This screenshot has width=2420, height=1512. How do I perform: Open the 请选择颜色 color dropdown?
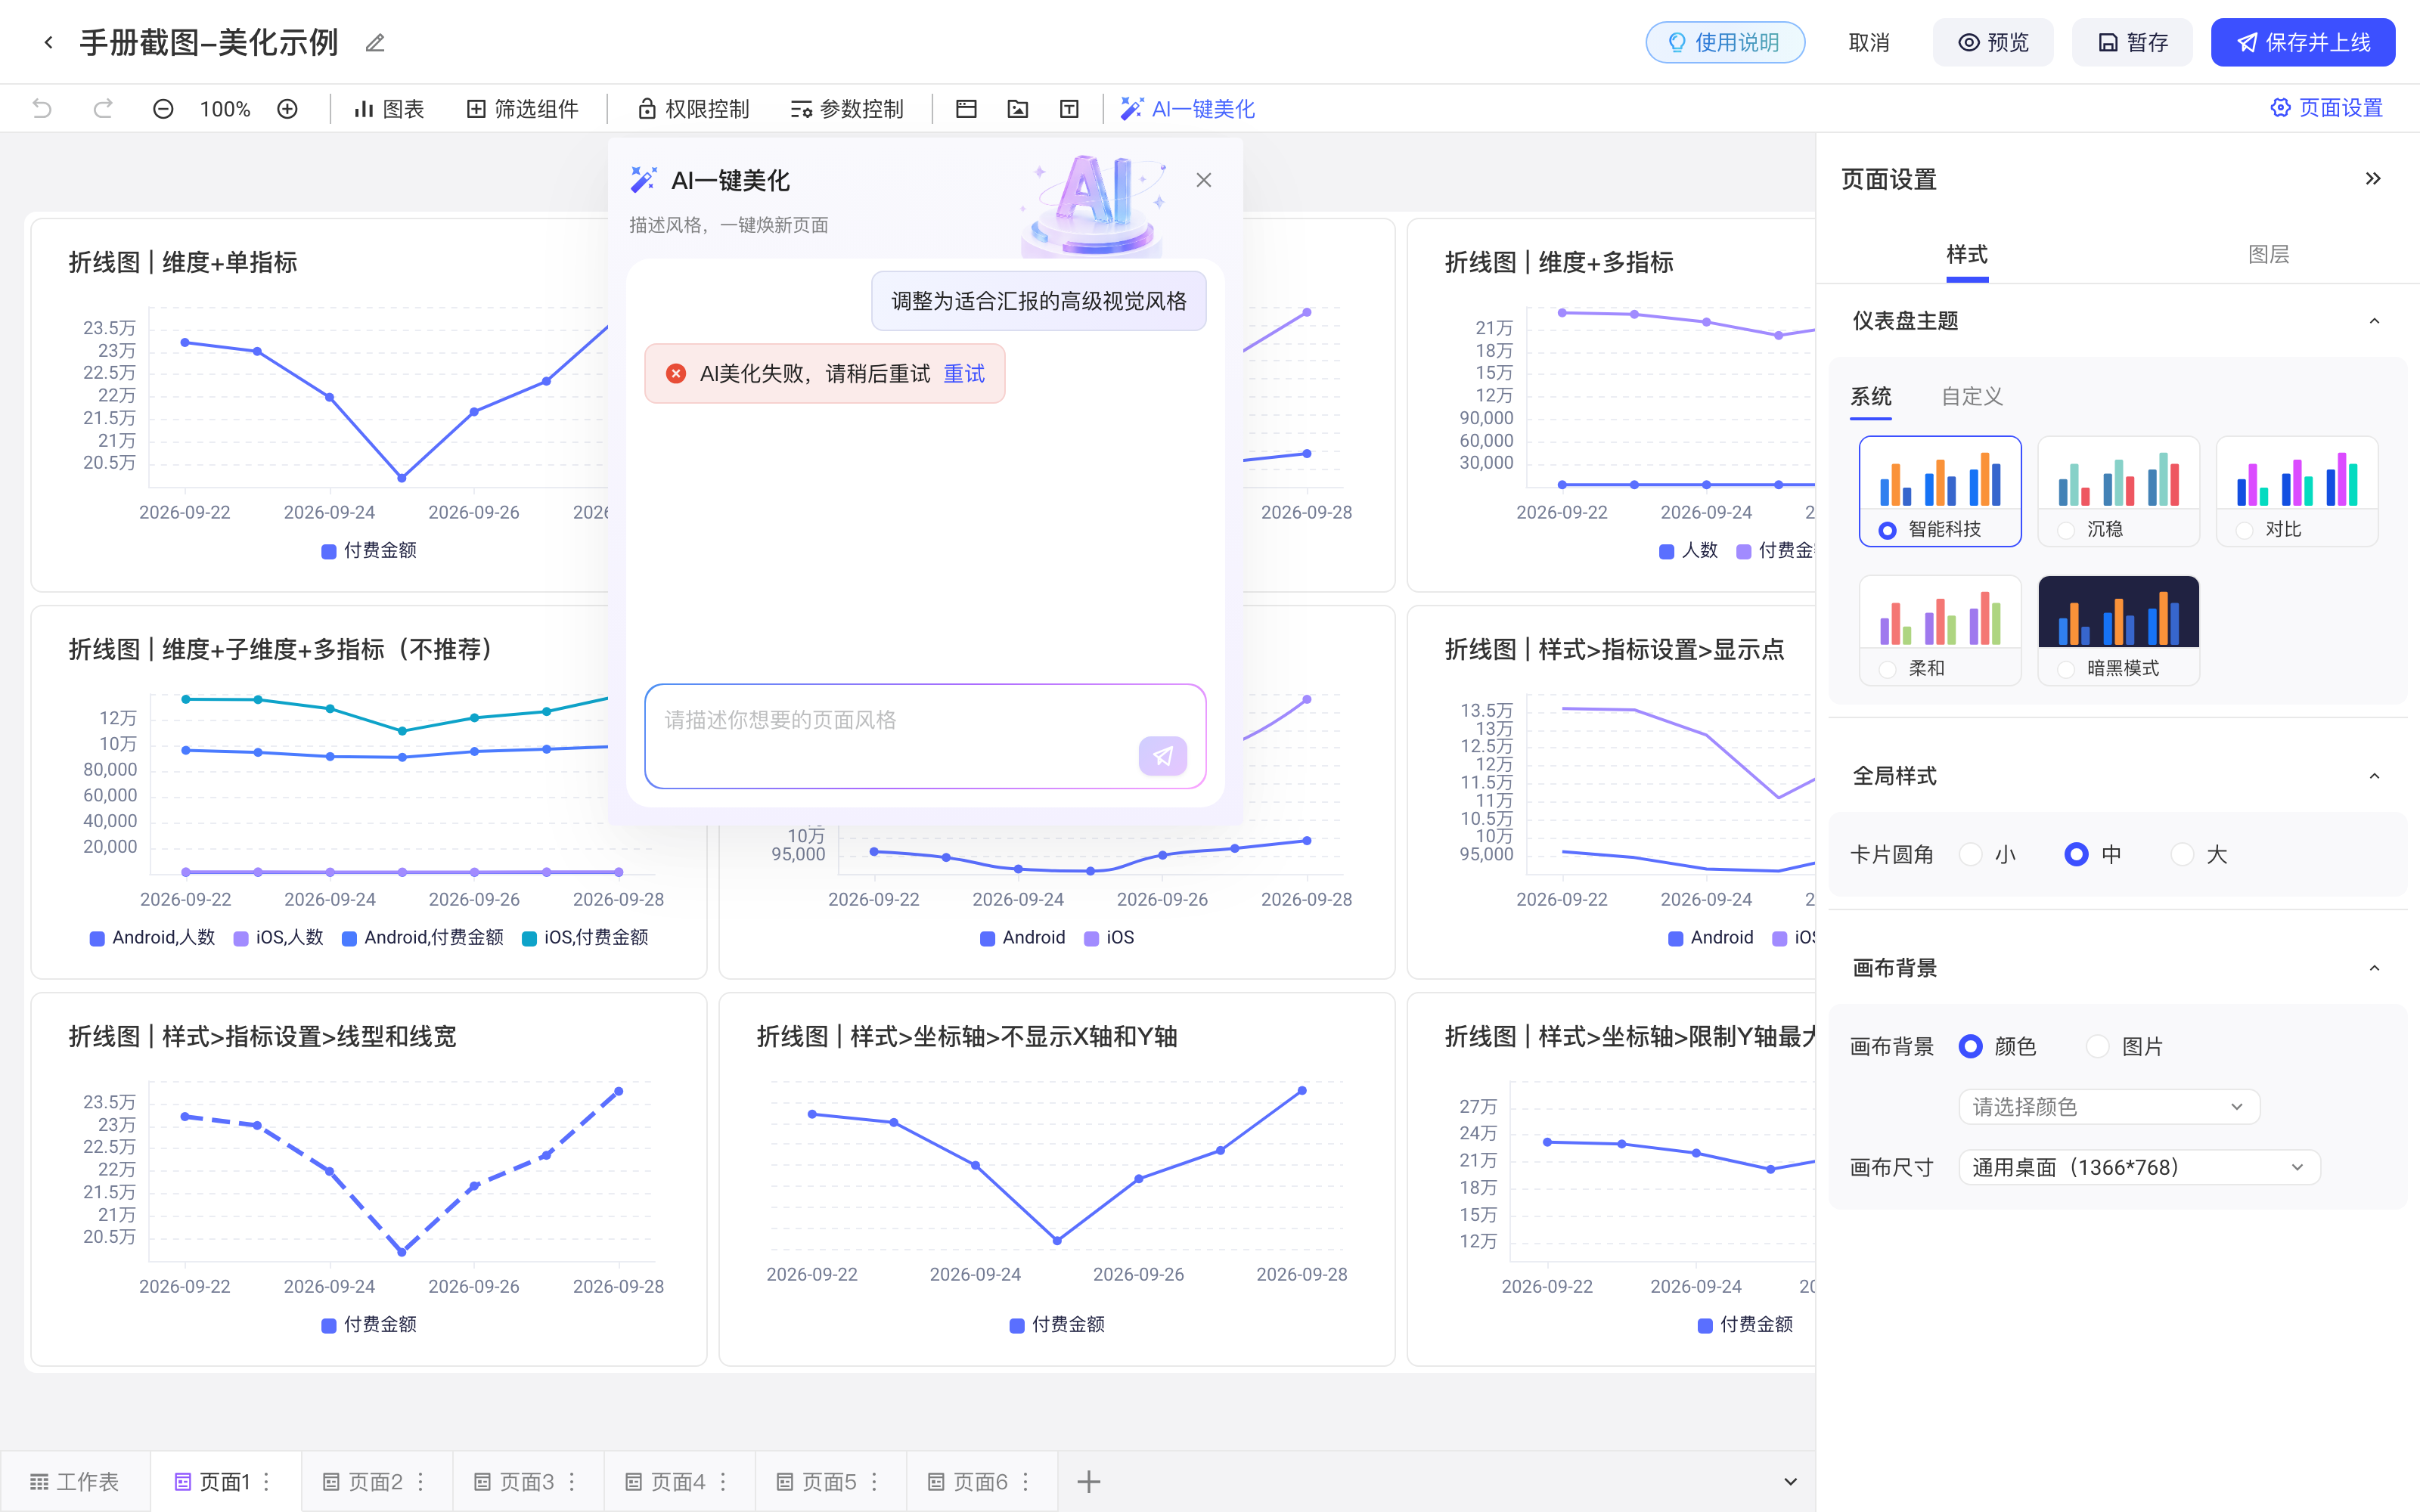[x=2108, y=1106]
